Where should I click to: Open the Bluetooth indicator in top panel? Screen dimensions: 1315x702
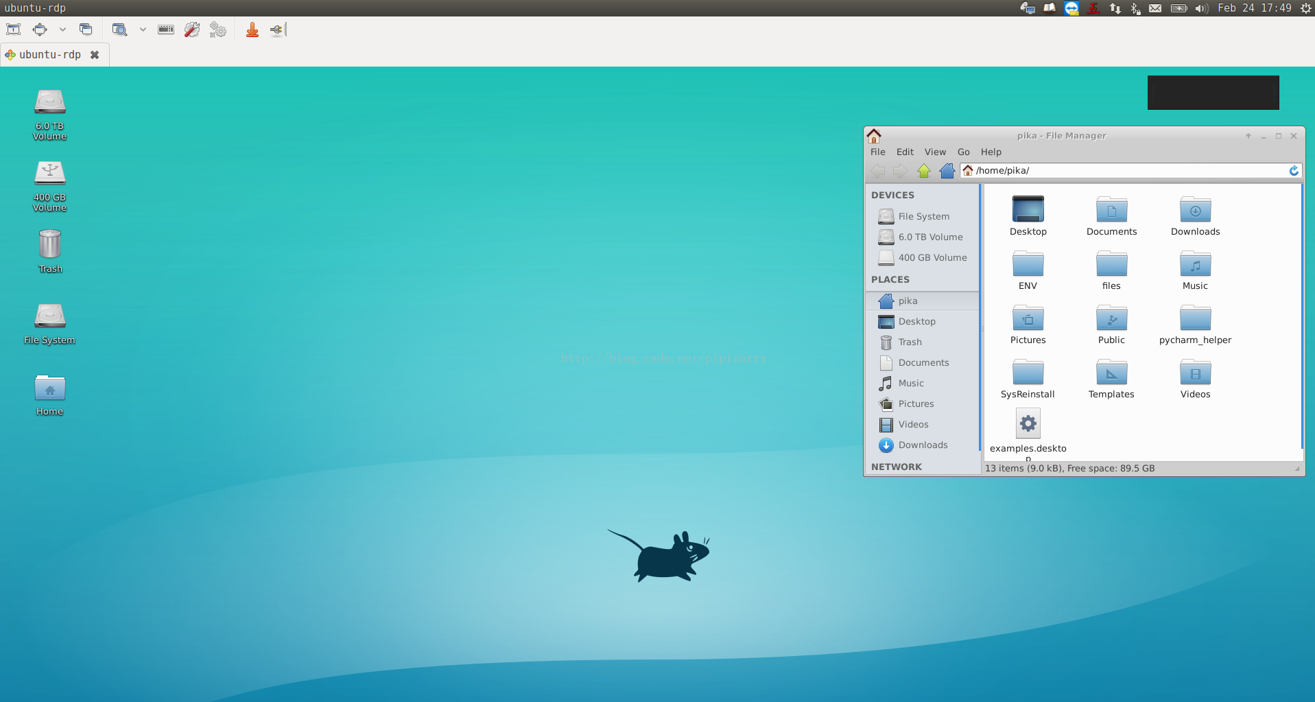1135,8
